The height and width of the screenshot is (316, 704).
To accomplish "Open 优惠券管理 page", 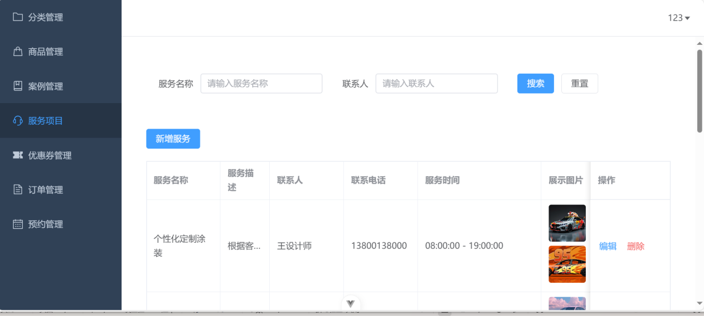I will [61, 155].
